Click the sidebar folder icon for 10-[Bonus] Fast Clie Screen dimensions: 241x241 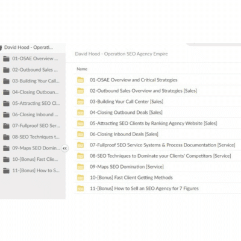(6, 160)
